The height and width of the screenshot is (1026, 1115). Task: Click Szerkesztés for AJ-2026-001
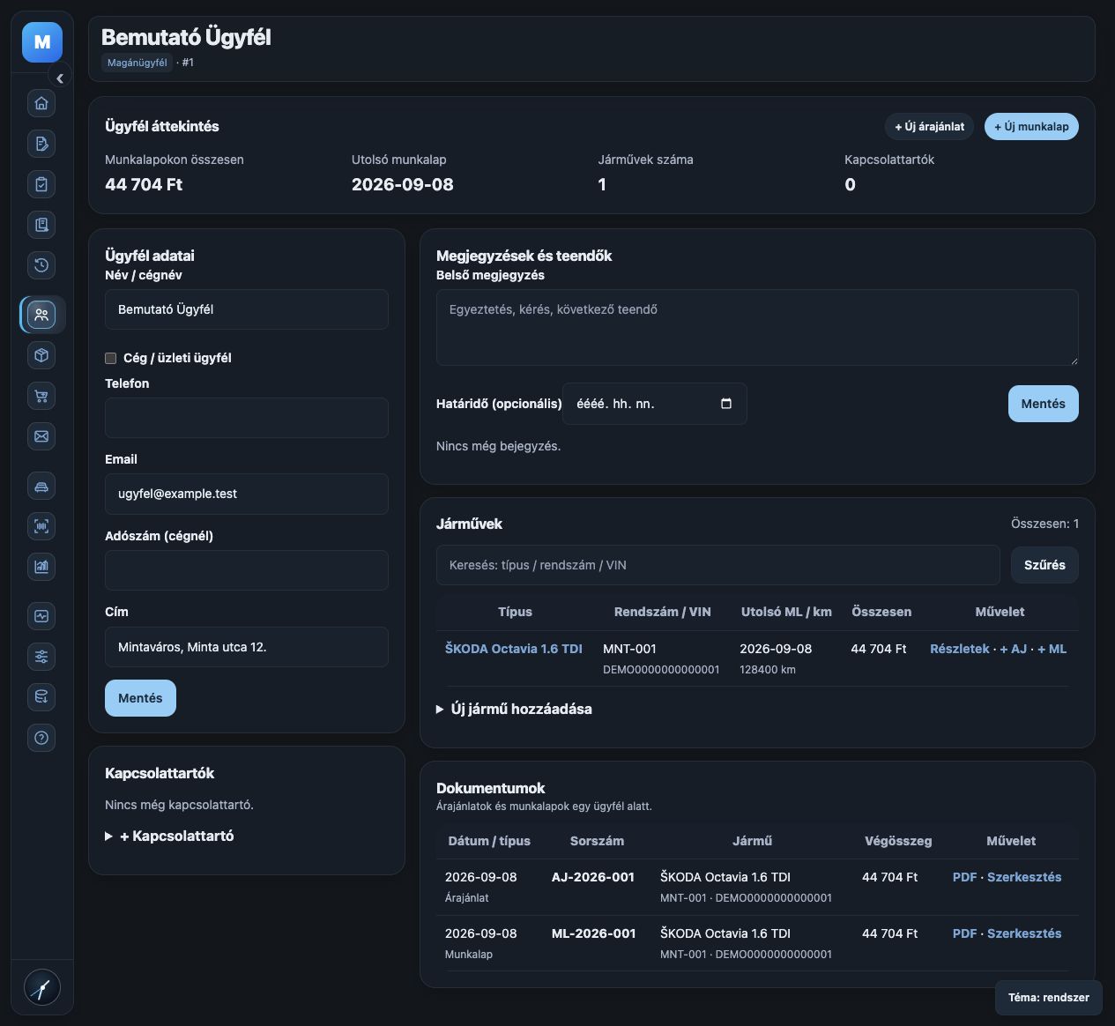(1024, 877)
